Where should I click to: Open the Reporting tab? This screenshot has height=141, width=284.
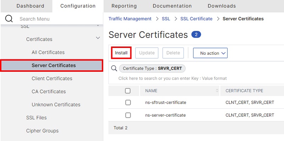(124, 6)
